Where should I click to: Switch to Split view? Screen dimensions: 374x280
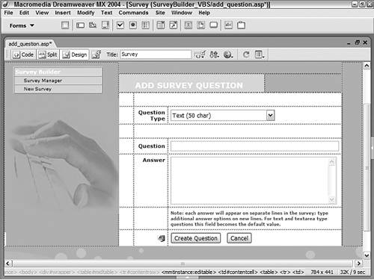pyautogui.click(x=48, y=55)
